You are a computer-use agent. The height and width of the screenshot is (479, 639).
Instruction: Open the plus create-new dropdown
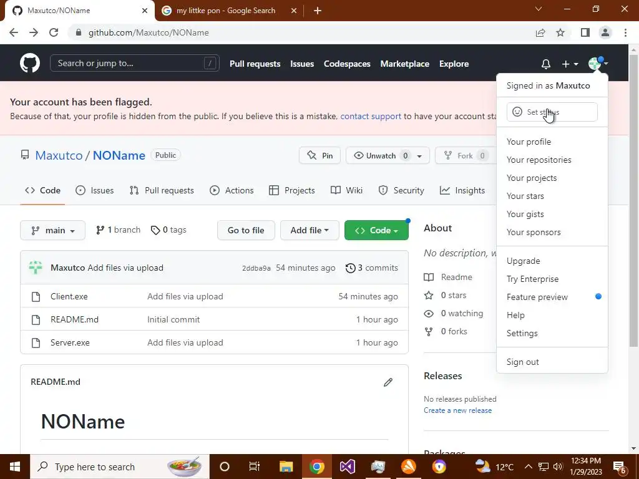[570, 64]
